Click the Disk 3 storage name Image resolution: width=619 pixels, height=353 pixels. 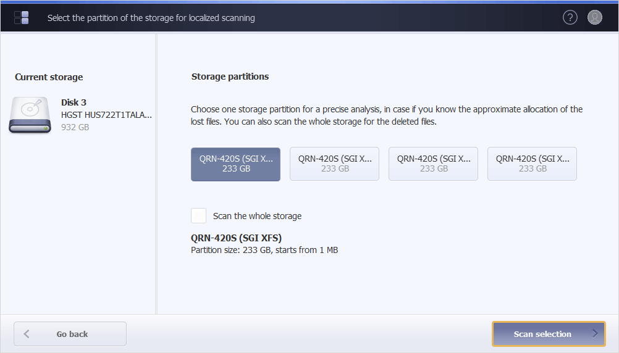tap(74, 102)
